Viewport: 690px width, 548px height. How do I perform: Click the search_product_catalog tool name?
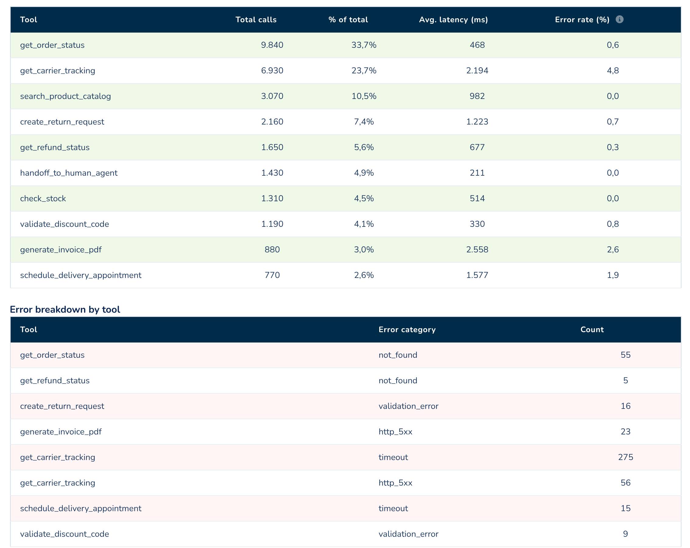pos(65,96)
